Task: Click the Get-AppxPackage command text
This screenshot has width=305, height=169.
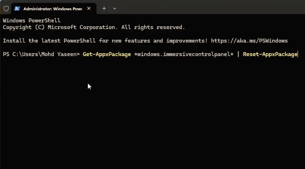Action: [x=107, y=54]
